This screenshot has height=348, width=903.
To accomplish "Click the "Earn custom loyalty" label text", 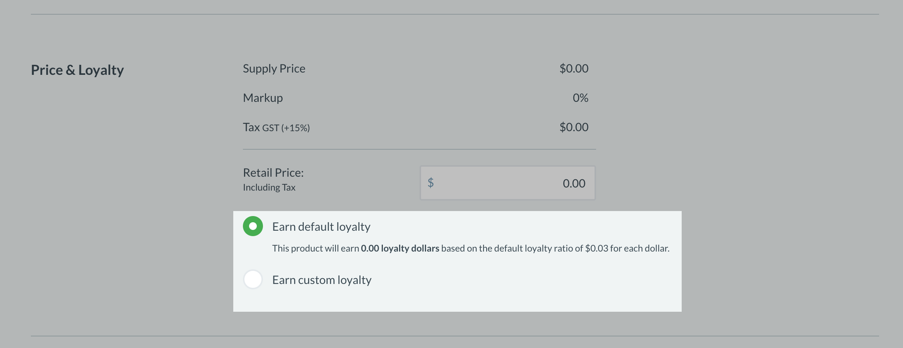I will click(322, 280).
